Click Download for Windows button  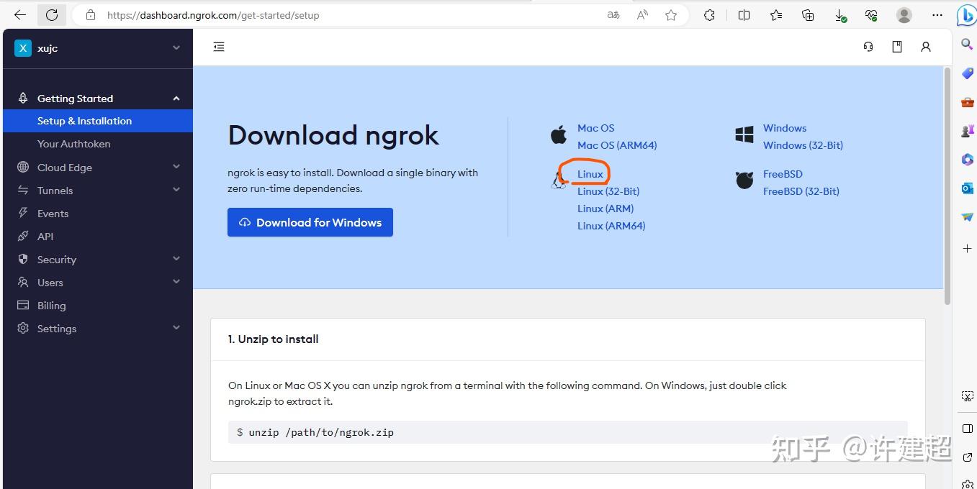click(x=310, y=222)
